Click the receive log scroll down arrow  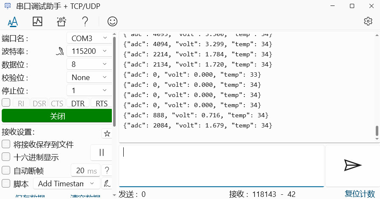377,139
